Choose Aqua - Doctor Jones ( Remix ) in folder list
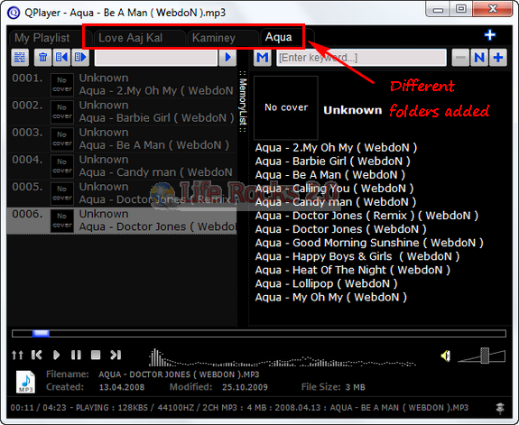The image size is (519, 425). [366, 216]
